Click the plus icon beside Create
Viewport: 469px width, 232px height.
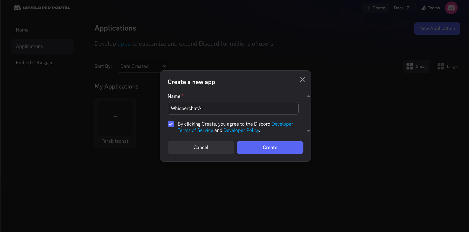click(369, 8)
